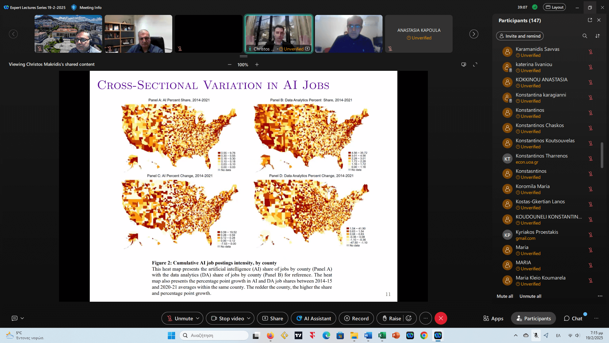This screenshot has width=609, height=343.
Task: Zoom out shared content minus icon
Action: 230,64
